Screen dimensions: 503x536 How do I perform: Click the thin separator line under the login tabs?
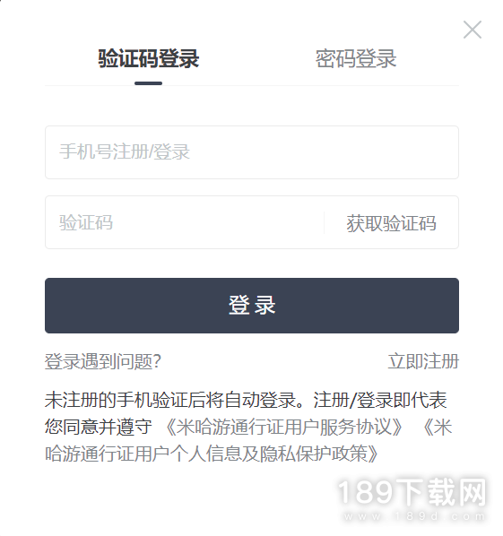point(252,85)
